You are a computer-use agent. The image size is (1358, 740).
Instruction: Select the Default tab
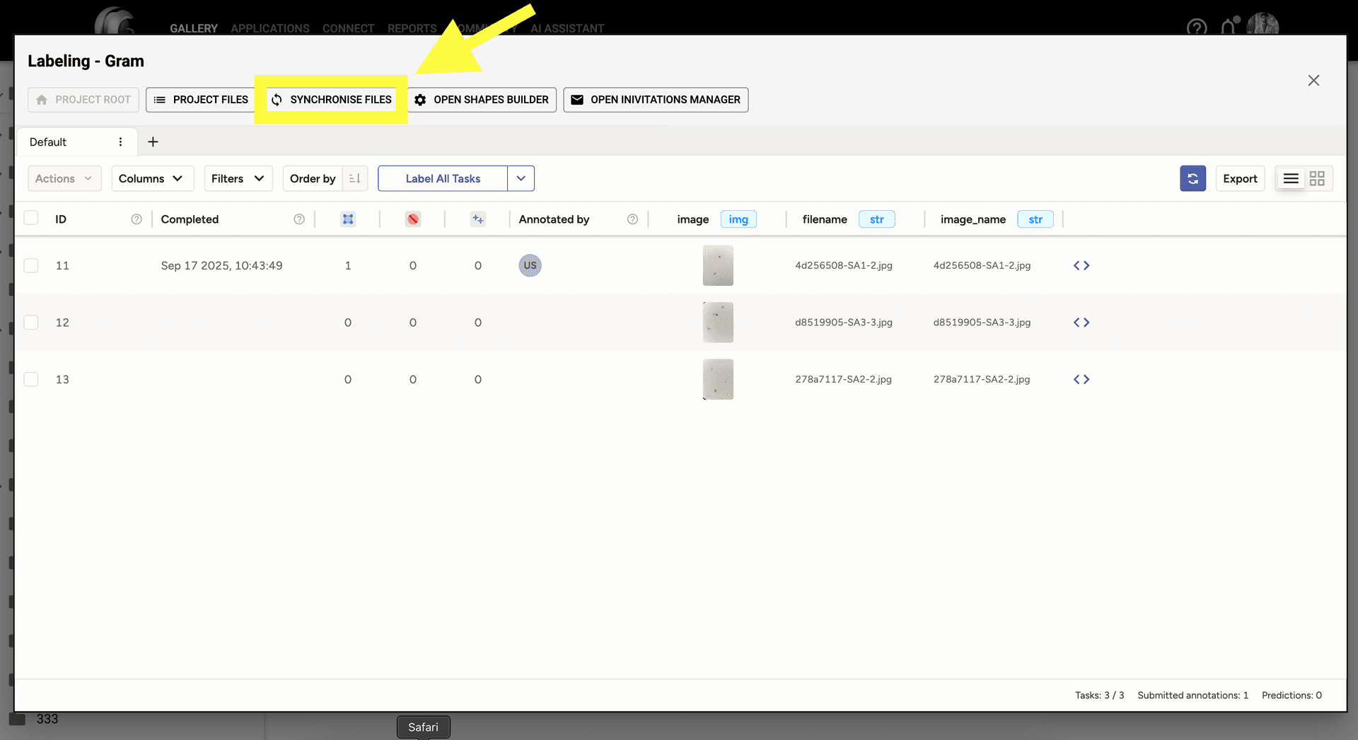[x=48, y=142]
